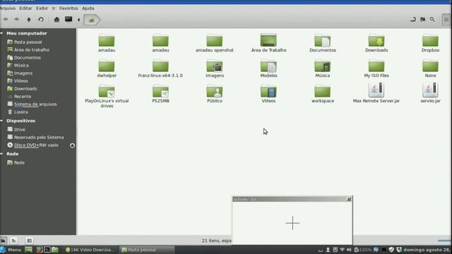Click the home folder path bar button
Screen dimensions: 452x254
click(x=92, y=20)
